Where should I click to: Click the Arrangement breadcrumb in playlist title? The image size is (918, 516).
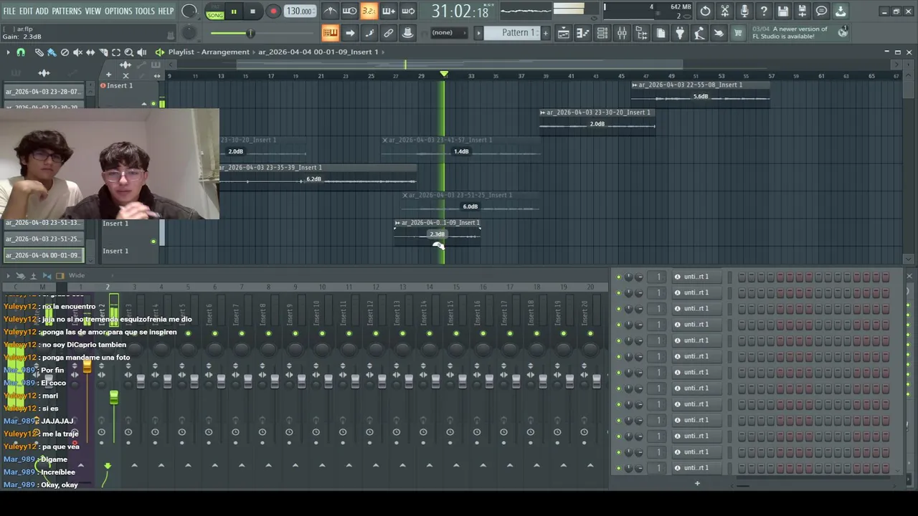point(225,52)
